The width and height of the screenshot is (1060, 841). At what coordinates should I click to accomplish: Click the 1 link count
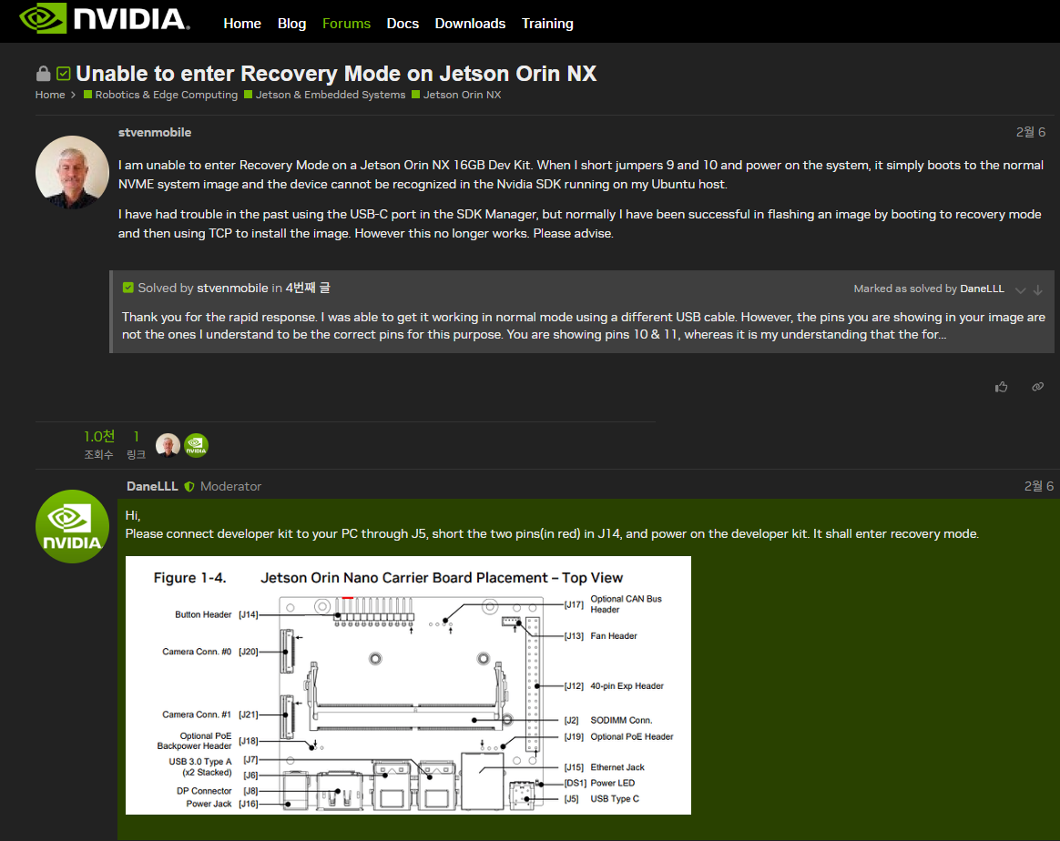click(x=136, y=436)
